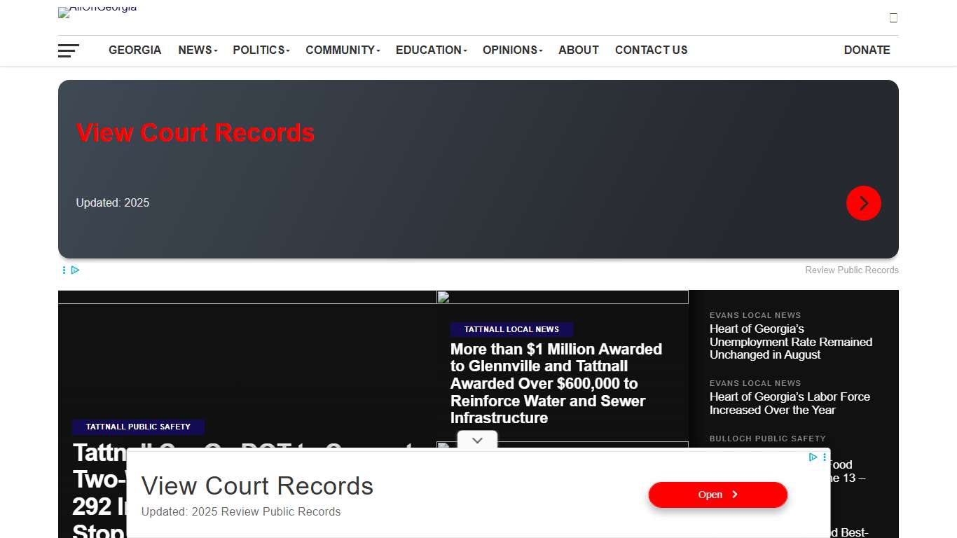Select Contact Us in the navigation
This screenshot has height=538, width=957.
[x=651, y=50]
